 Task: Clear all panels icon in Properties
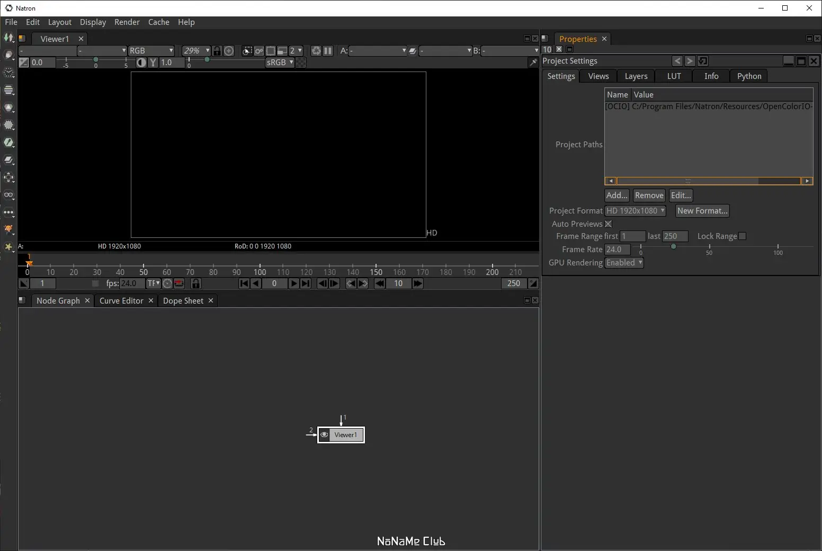559,49
